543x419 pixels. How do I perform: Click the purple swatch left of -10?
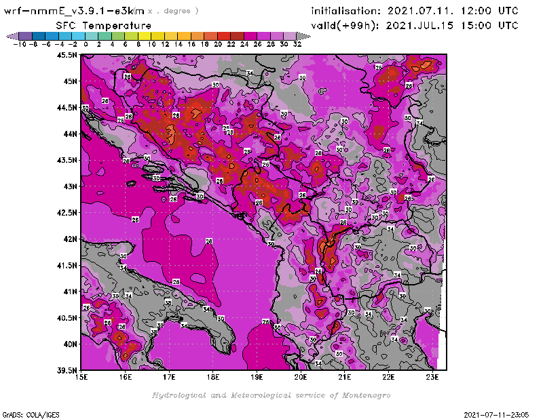25,36
